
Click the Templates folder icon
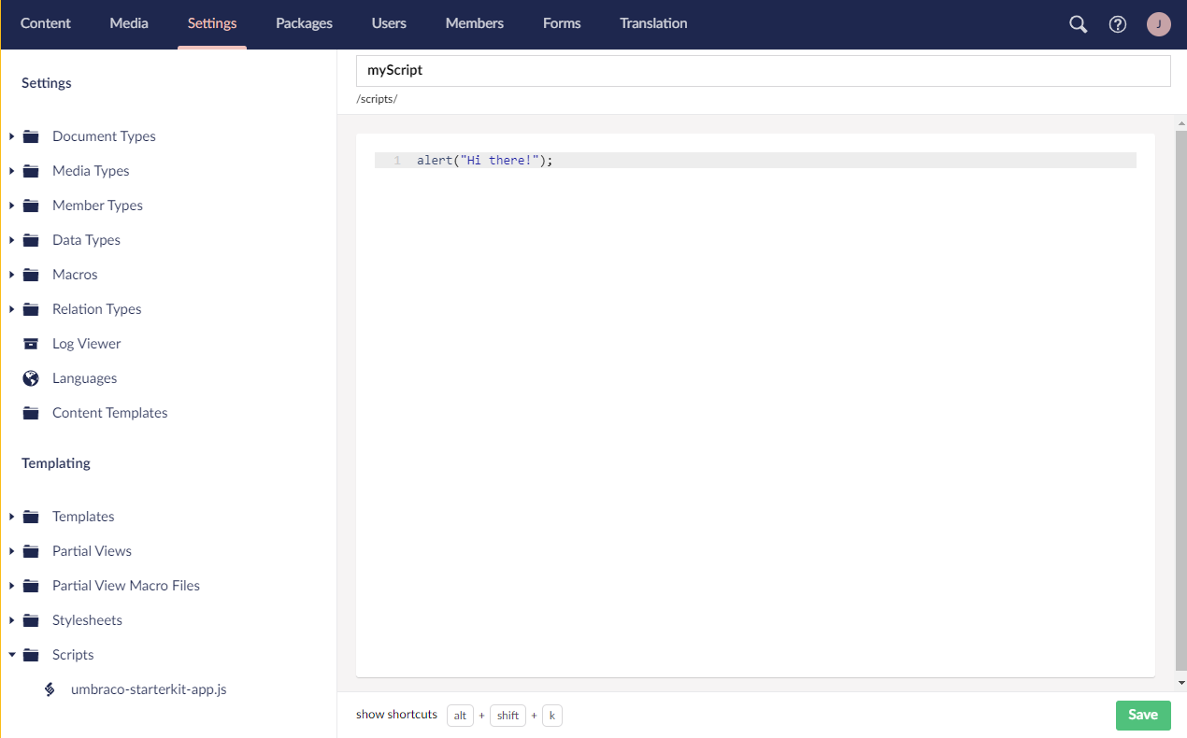point(31,517)
